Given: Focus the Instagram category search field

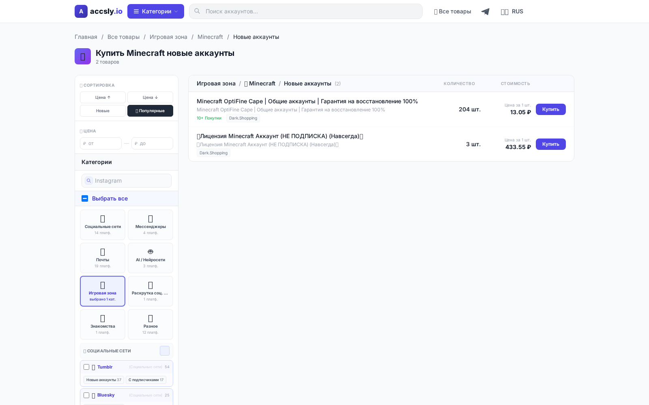Looking at the screenshot, I should pos(127,181).
